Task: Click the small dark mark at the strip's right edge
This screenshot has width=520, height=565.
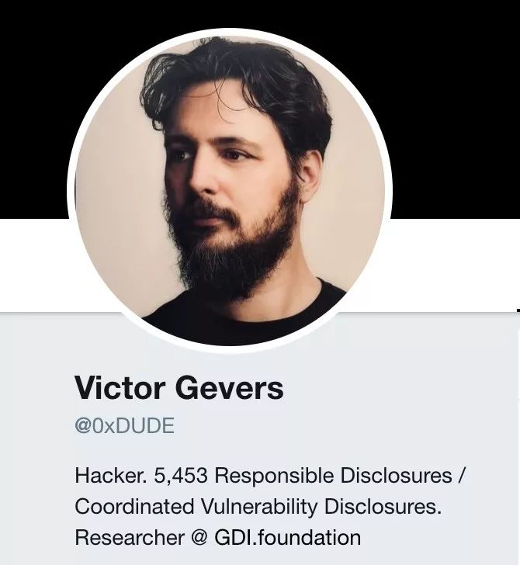Action: [518, 310]
